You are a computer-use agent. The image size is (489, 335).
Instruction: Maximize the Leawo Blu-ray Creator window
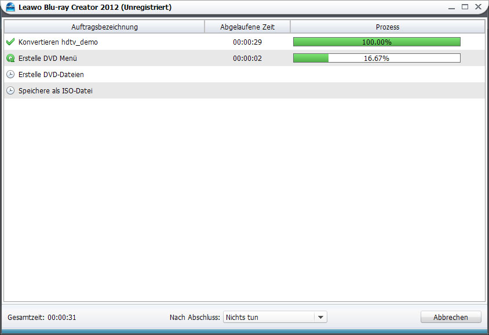coord(465,6)
